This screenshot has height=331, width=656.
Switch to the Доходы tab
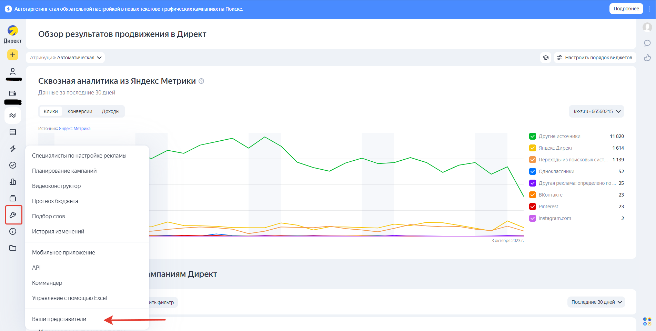click(x=111, y=111)
